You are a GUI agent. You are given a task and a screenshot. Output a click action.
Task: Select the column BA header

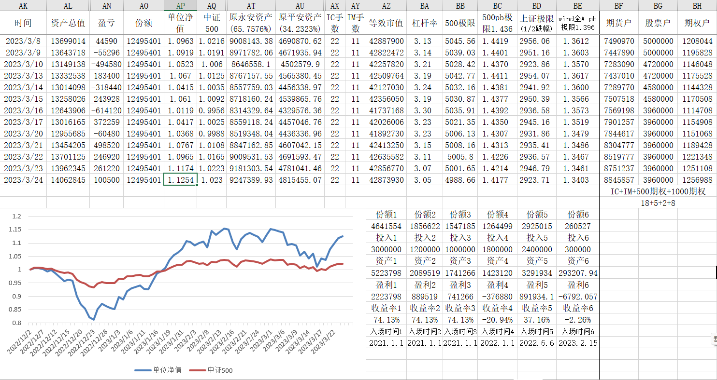click(425, 6)
